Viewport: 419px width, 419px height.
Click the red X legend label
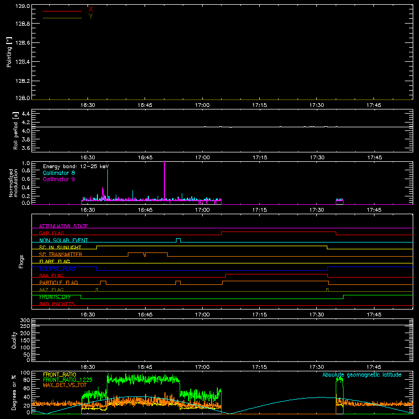click(x=91, y=9)
